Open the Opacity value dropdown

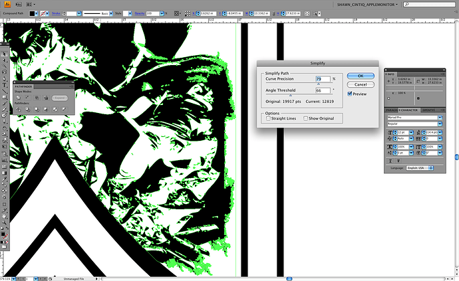(162, 13)
